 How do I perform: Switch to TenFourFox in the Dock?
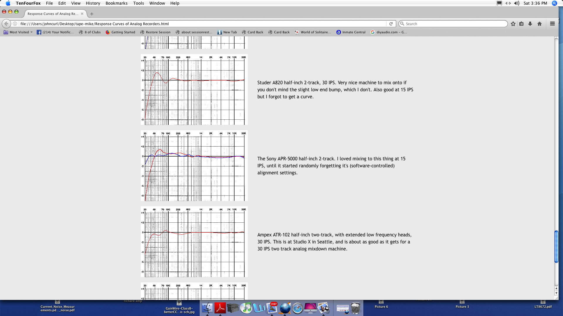click(285, 308)
